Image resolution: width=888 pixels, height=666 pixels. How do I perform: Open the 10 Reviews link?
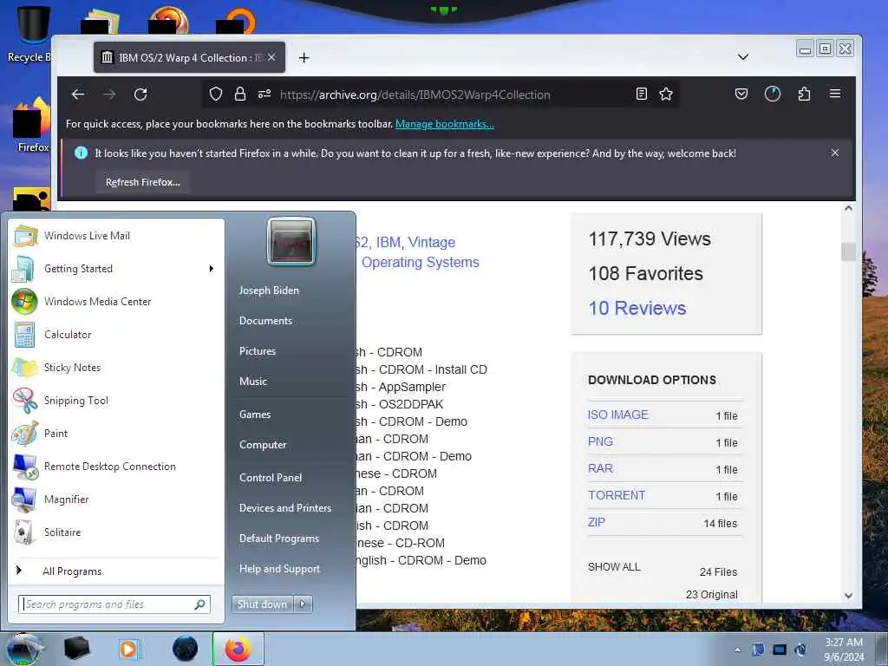tap(637, 308)
